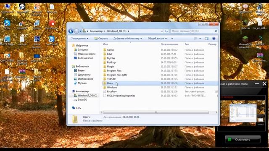Image resolution: width=269 pixels, height=151 pixels.
Task: Show more toolbar commands via double chevron
Action: tap(172, 39)
